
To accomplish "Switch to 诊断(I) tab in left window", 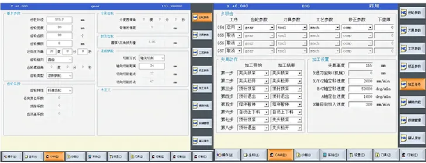I will coord(75,156).
